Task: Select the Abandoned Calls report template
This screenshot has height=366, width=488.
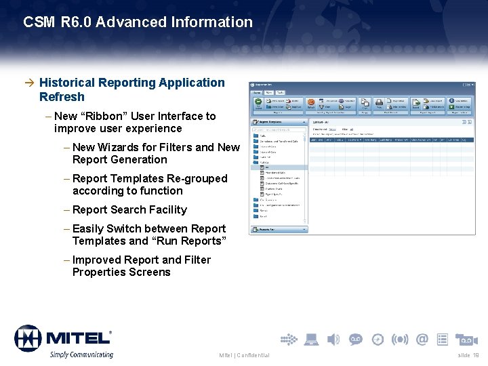Action: coord(272,172)
